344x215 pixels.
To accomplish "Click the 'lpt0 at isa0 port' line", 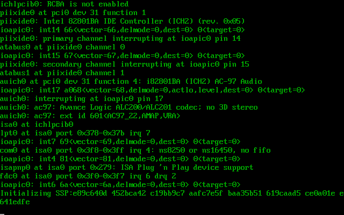I will click(75, 133).
